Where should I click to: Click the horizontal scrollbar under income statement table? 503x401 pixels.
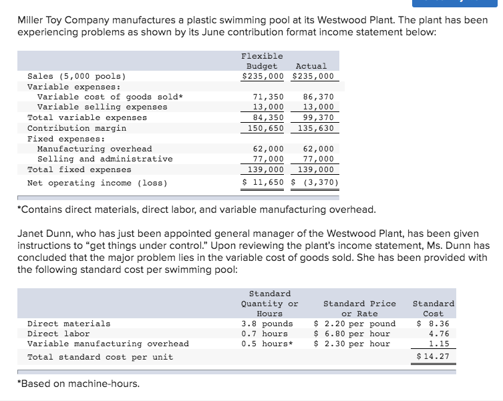click(x=178, y=197)
